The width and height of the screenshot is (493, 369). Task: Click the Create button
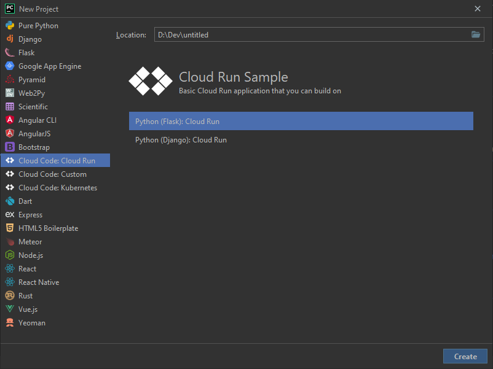pyautogui.click(x=465, y=356)
